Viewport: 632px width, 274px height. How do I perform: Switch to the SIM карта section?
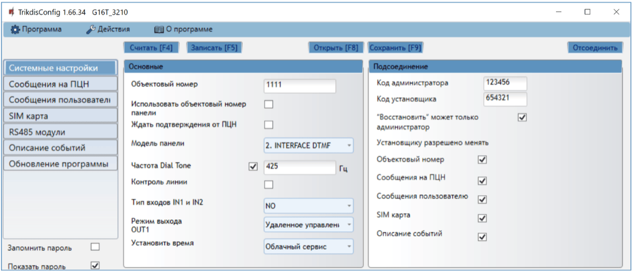point(60,116)
